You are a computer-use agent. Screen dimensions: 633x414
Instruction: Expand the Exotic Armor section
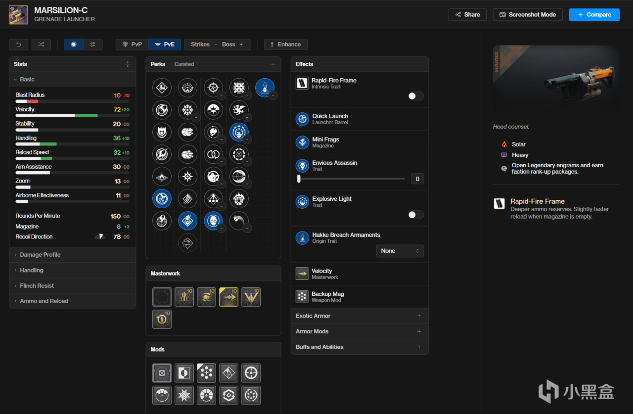click(x=360, y=316)
